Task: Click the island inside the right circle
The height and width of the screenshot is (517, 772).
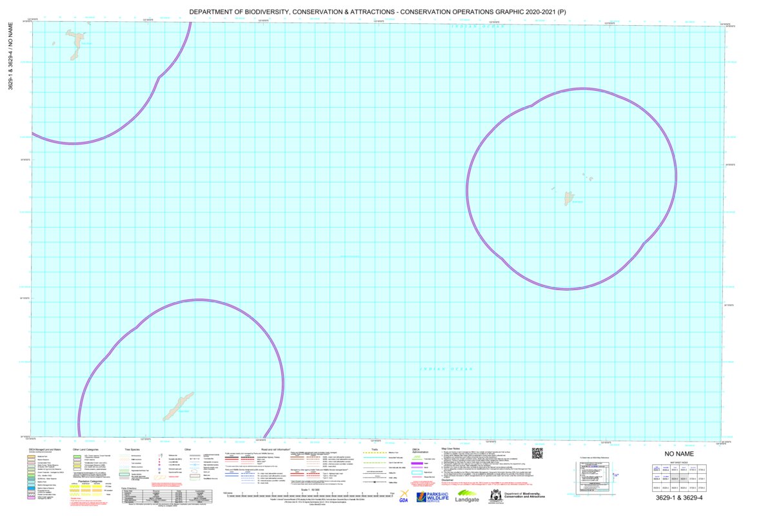Action: pos(569,198)
